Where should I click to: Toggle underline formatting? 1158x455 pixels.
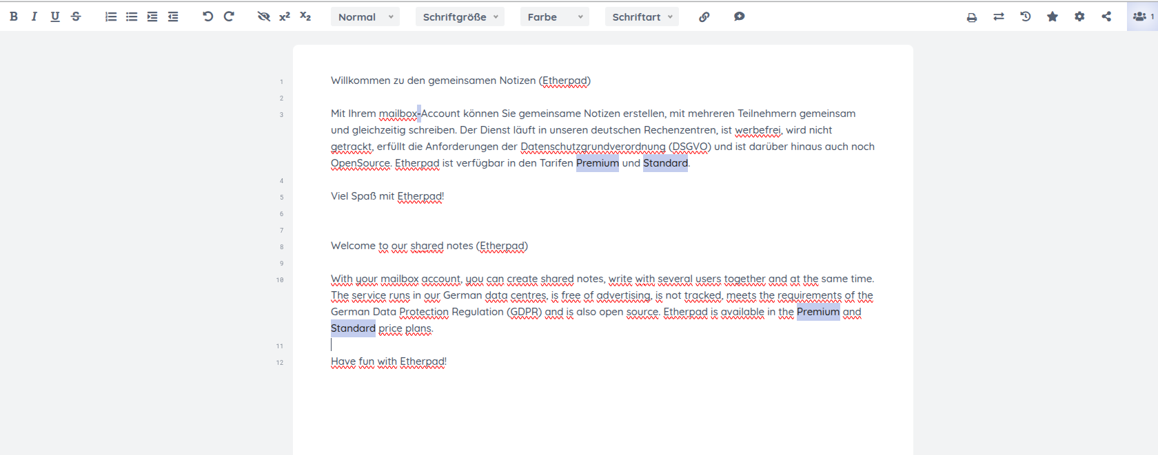pos(55,17)
